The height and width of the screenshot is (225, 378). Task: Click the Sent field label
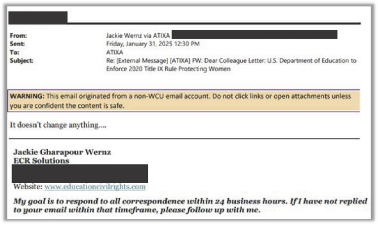[17, 44]
